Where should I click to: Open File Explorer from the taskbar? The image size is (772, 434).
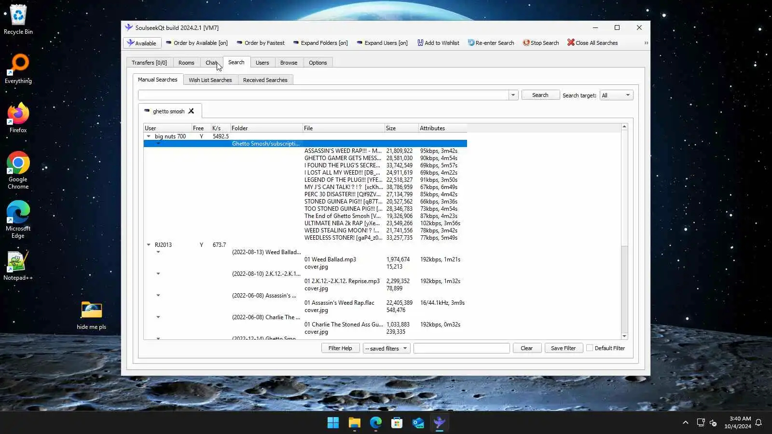(x=355, y=423)
